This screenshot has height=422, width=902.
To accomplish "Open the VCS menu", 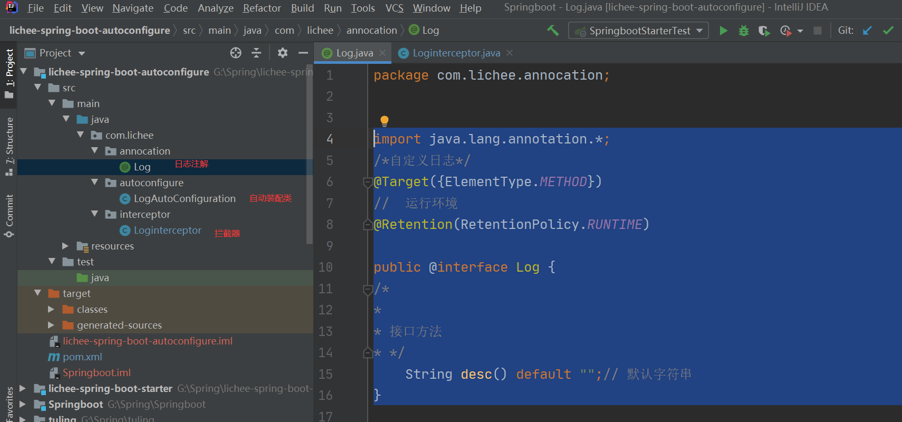I will point(394,8).
